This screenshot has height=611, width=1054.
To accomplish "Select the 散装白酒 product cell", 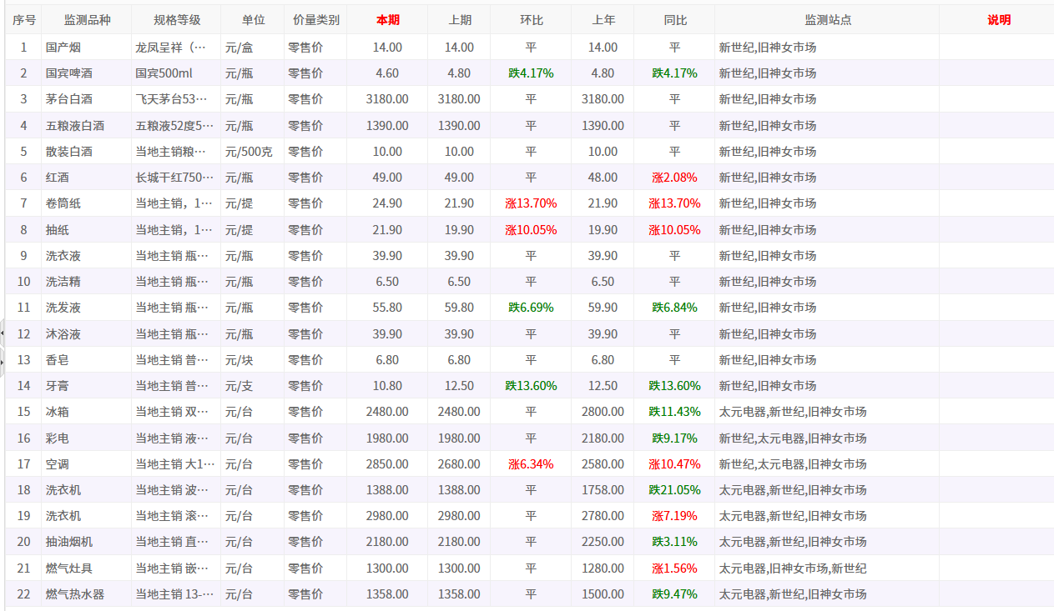I will [87, 152].
